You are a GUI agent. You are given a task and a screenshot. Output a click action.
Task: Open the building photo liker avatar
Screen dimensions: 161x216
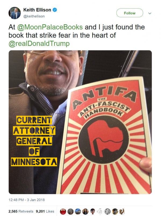tap(78, 211)
